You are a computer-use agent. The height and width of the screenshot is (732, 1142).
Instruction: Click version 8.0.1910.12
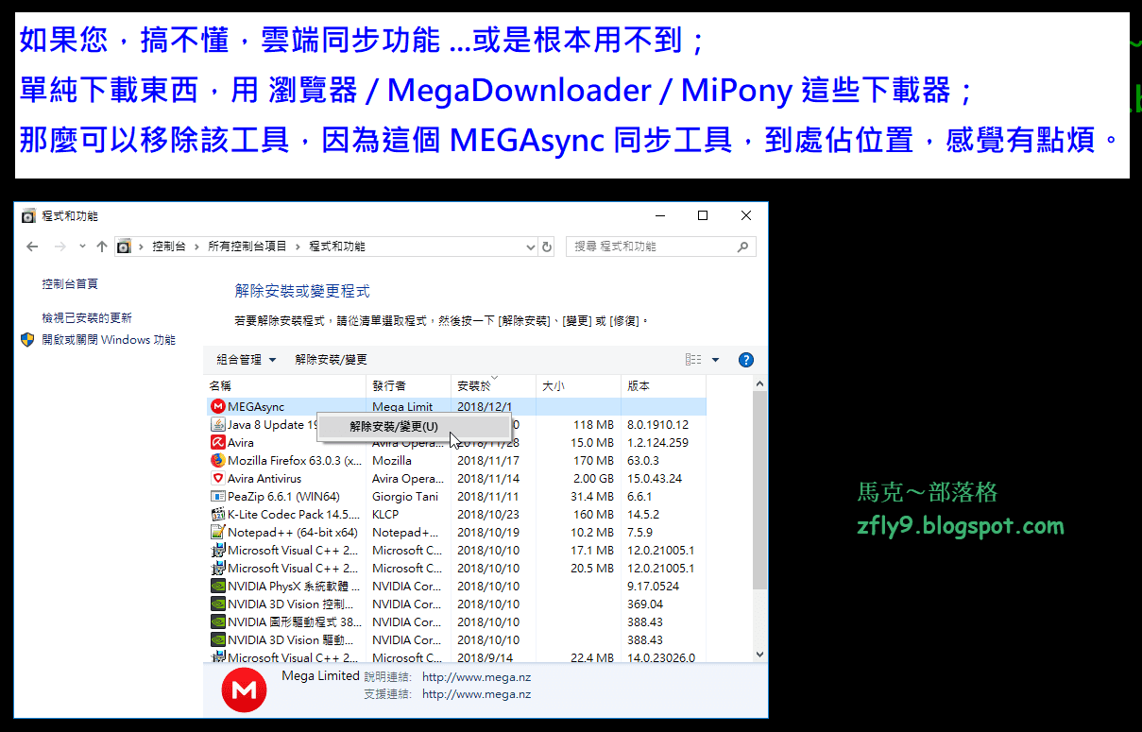coord(659,425)
